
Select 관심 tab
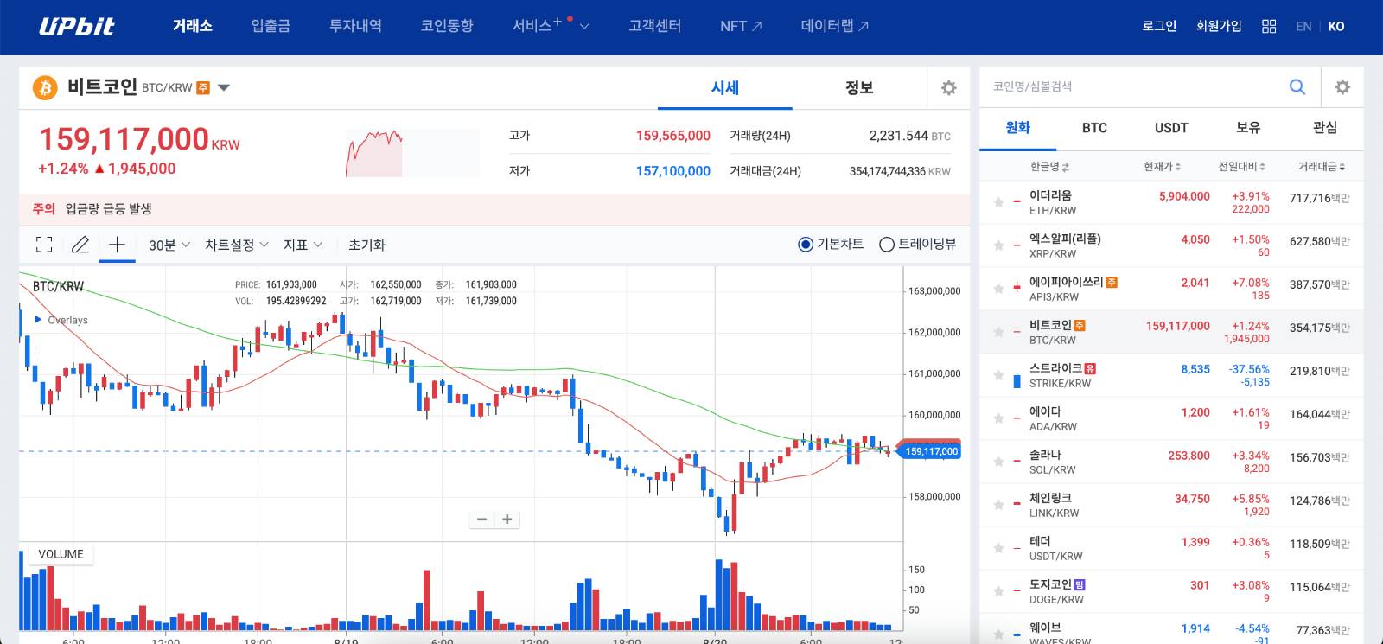(1325, 128)
